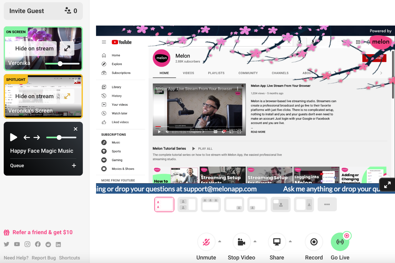Start recording with the Record button

coord(314,242)
